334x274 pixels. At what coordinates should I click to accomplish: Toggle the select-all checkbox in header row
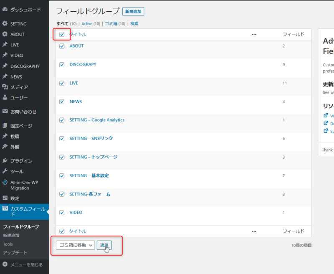click(62, 34)
